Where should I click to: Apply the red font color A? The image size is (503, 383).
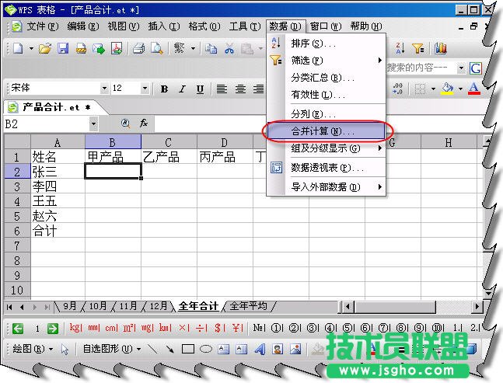pos(473,89)
